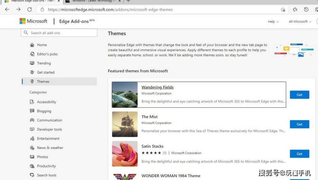Screen dimensions: 318x180
Task: Click the Communication category icon
Action: click(x=32, y=120)
